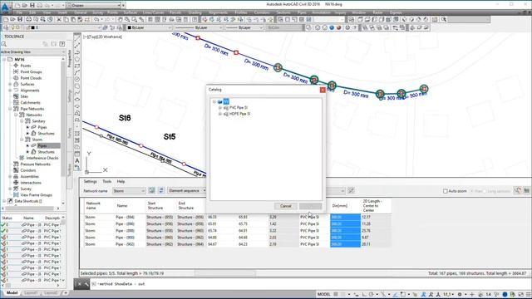
Task: Click the Toolspace search magnifier icon
Action: click(x=4, y=44)
